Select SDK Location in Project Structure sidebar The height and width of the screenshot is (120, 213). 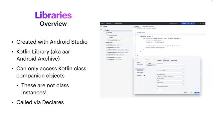tap(140, 64)
